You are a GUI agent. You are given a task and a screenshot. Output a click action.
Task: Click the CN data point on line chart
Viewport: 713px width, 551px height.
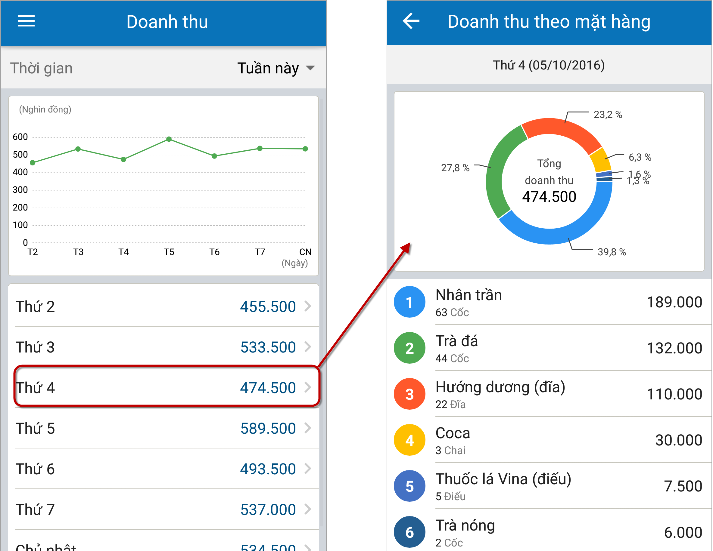[305, 149]
